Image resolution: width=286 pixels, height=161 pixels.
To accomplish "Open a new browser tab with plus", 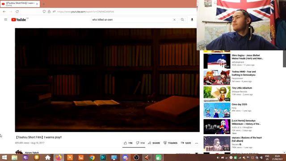I will [x=44, y=4].
